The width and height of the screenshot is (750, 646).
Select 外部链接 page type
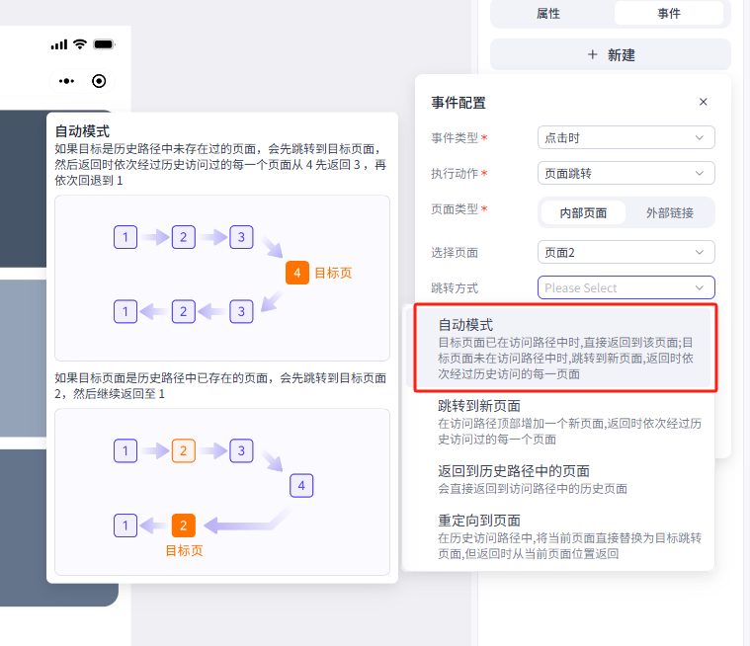click(669, 212)
